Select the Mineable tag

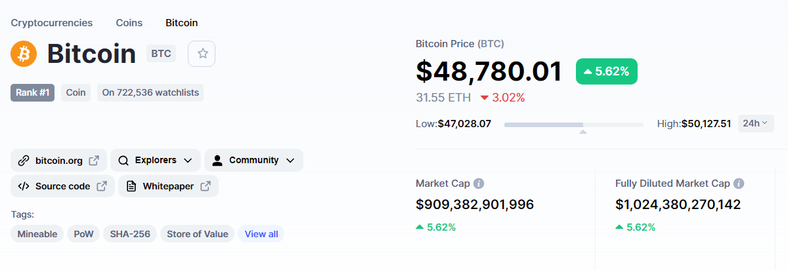click(x=37, y=234)
